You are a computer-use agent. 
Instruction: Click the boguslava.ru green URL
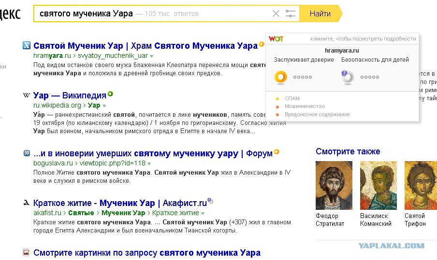click(53, 163)
